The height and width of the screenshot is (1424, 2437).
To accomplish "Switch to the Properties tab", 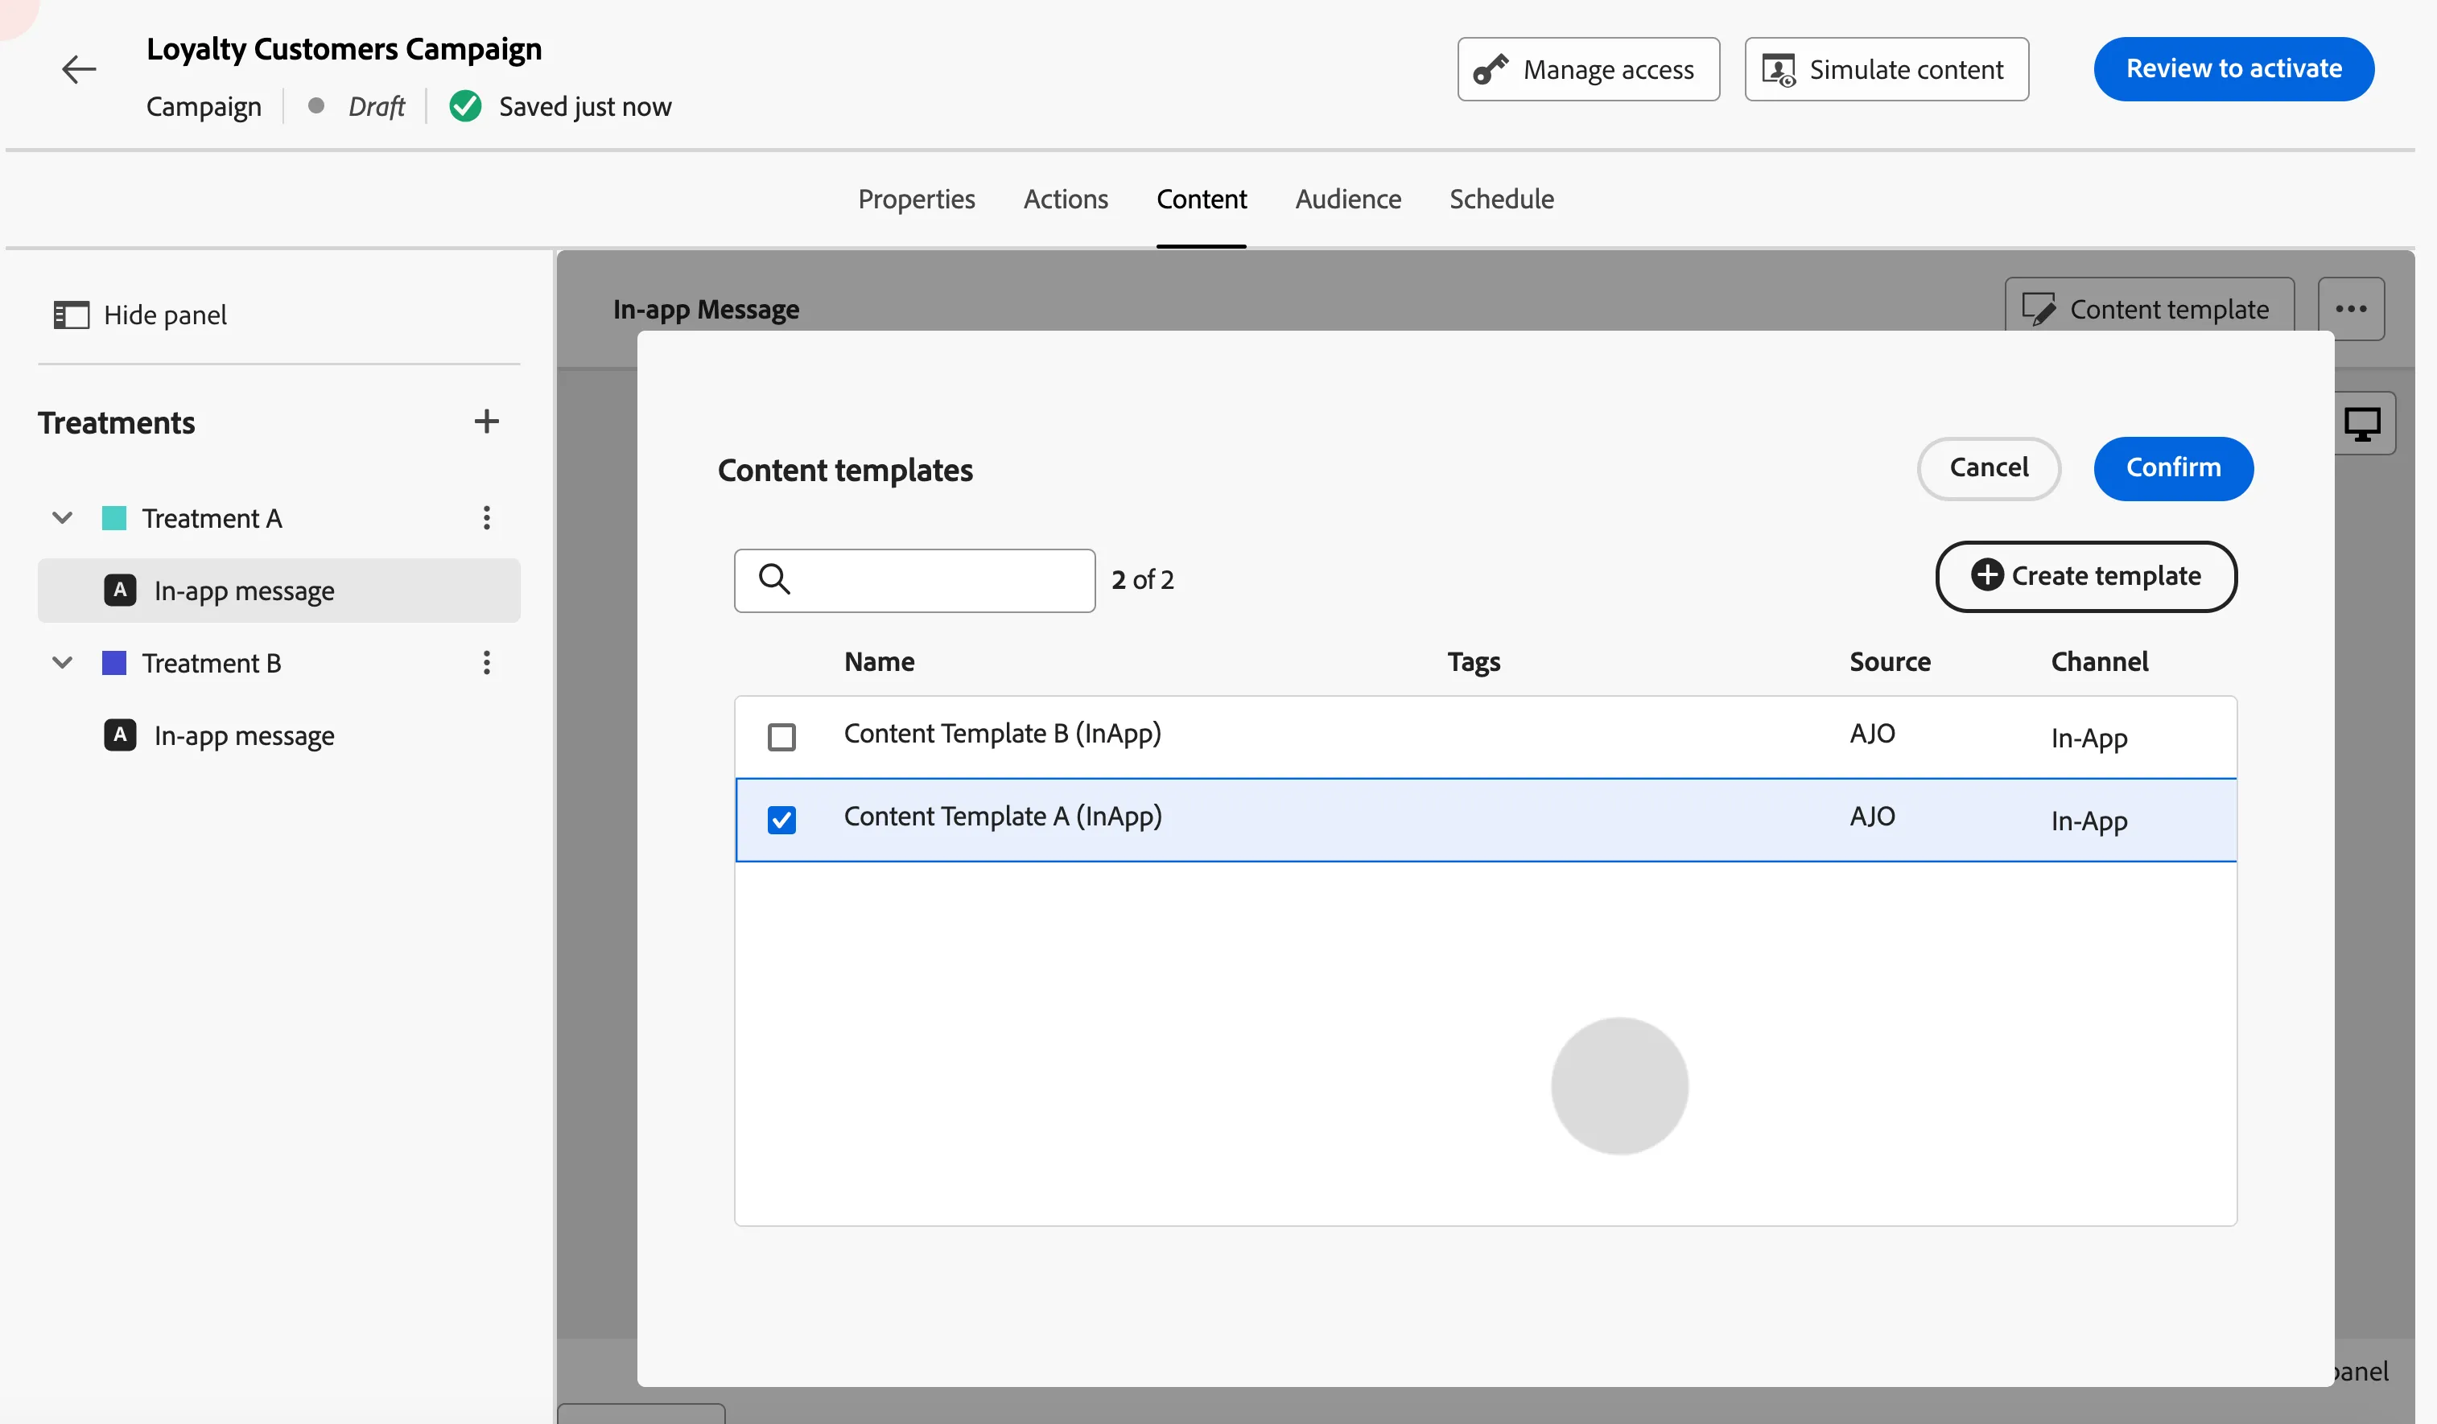I will [x=916, y=200].
